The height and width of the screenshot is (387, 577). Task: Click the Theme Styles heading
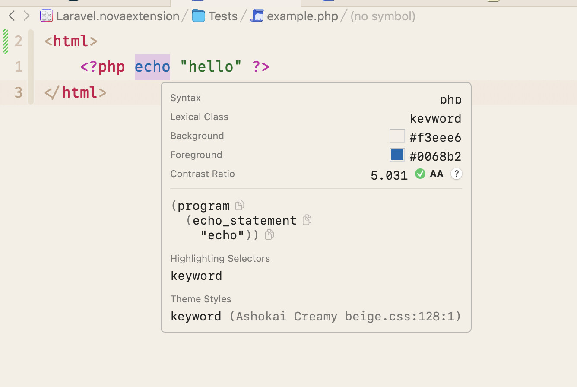201,299
